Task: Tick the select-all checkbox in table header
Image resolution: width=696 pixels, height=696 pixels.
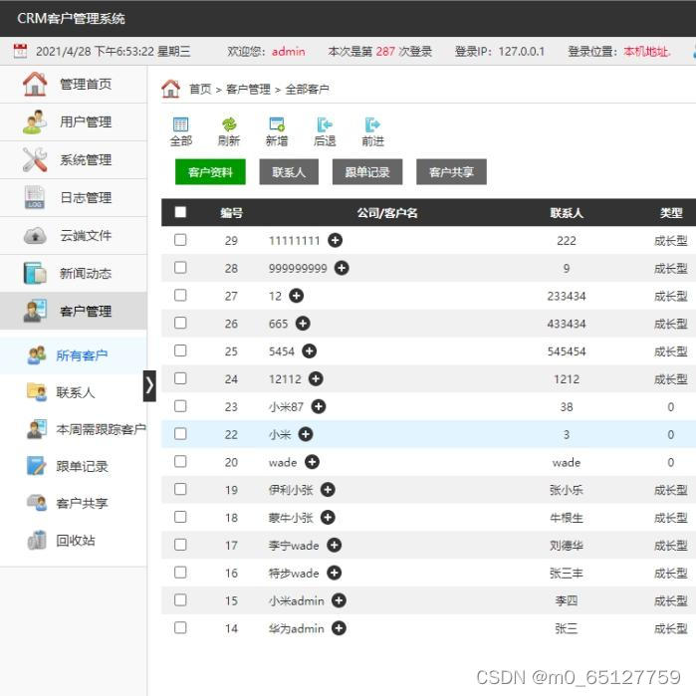Action: point(180,212)
